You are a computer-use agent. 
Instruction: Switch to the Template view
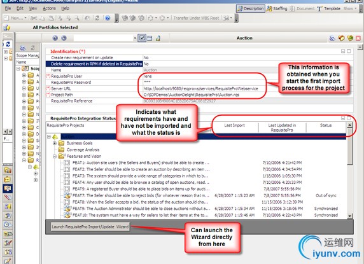tap(329, 8)
